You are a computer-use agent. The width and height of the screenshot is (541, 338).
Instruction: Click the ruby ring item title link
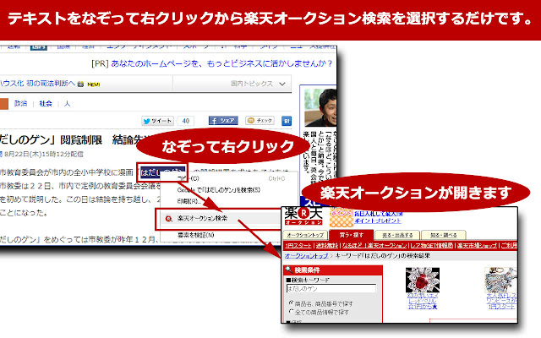(423, 301)
